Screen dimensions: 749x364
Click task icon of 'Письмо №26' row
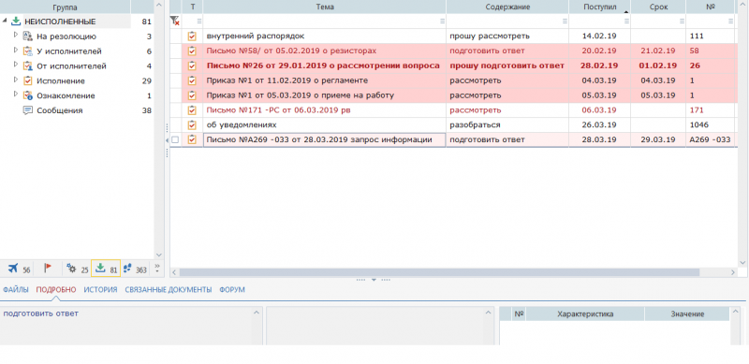[x=192, y=66]
